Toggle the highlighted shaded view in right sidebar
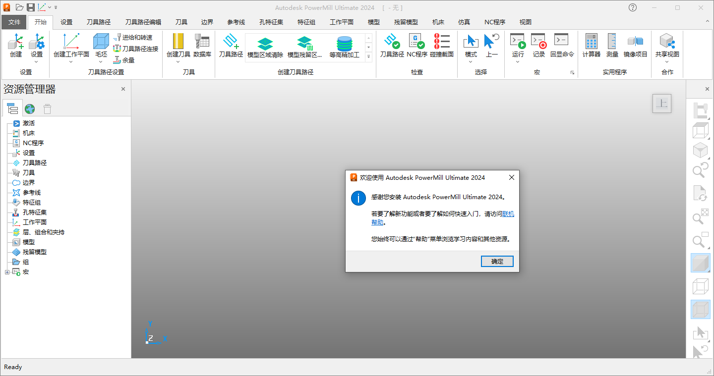This screenshot has height=376, width=714. tap(701, 263)
